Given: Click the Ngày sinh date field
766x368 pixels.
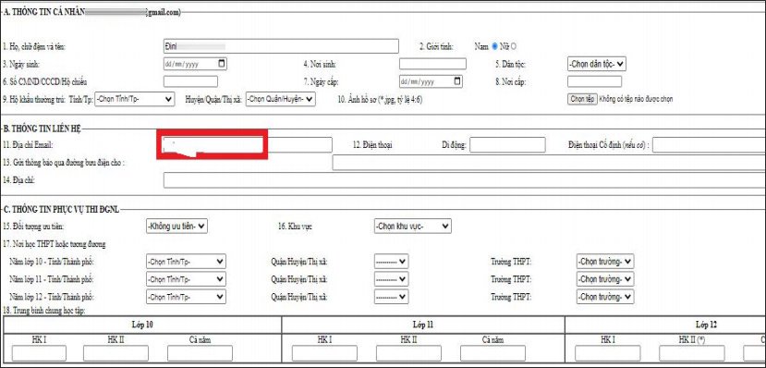Looking at the screenshot, I should pos(195,64).
